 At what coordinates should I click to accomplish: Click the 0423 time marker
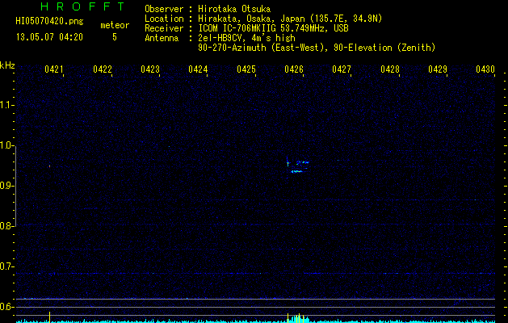point(150,69)
